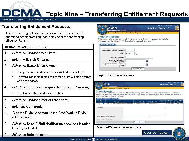The height and width of the screenshot is (141, 189).
Task: Click the 08 FEB 2010 submitted date cell
Action: [170, 104]
